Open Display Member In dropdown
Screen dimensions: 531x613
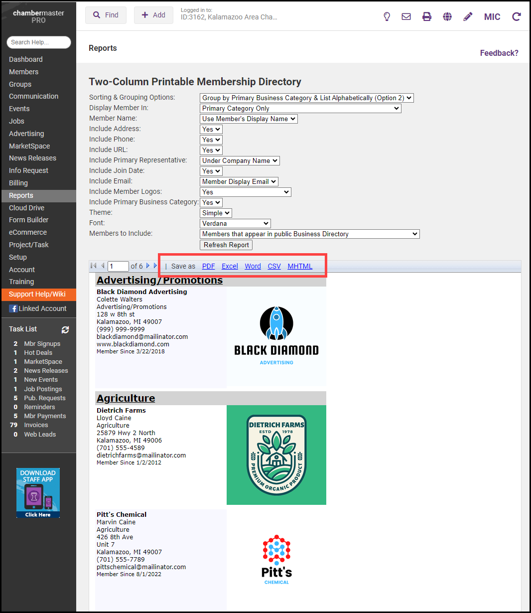tap(300, 108)
